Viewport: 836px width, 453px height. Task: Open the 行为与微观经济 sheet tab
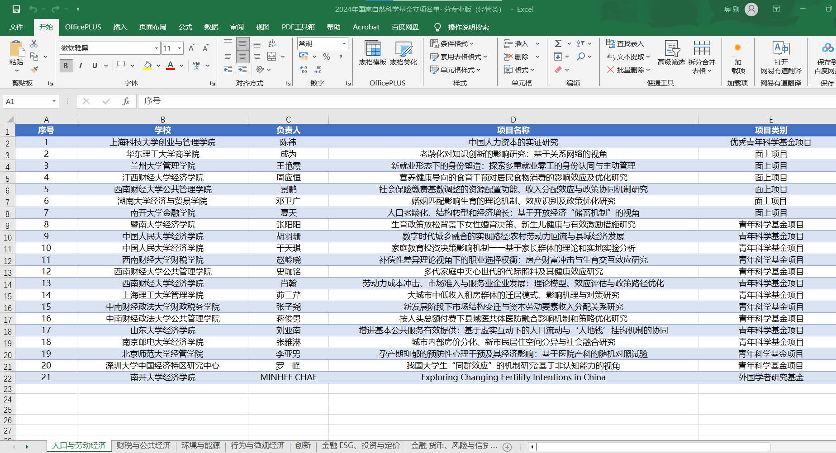[x=257, y=446]
